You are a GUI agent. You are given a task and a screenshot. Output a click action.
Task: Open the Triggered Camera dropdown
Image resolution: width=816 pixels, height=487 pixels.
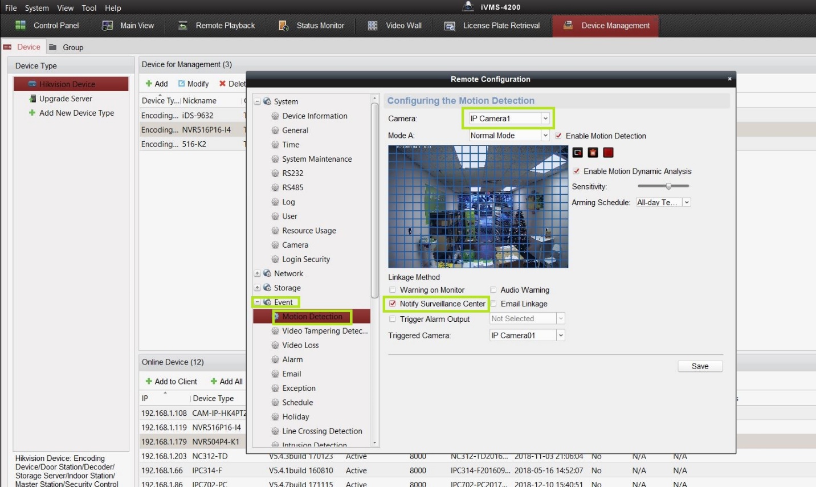tap(527, 335)
